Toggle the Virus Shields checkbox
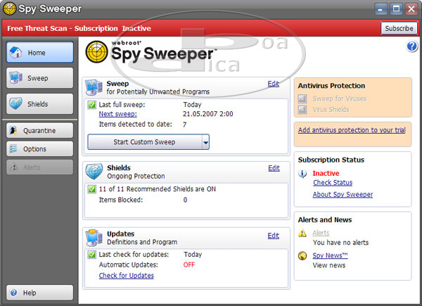 tap(302, 110)
